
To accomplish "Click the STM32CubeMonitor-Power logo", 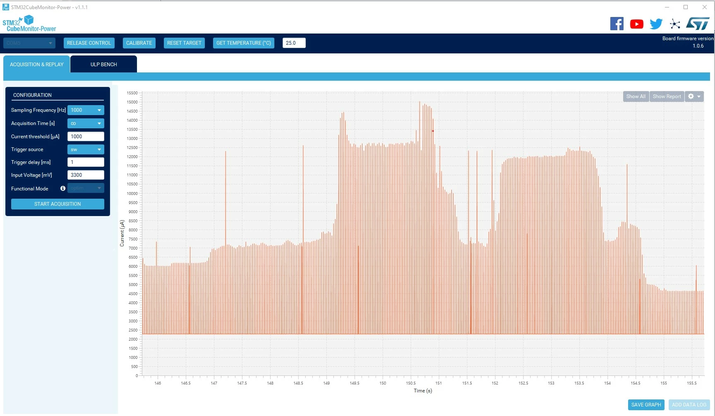I will [x=29, y=24].
